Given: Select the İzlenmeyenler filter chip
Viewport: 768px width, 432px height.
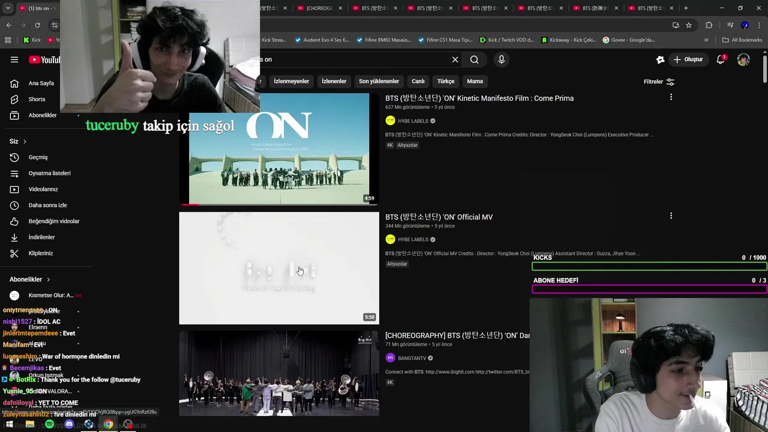Looking at the screenshot, I should click(292, 82).
